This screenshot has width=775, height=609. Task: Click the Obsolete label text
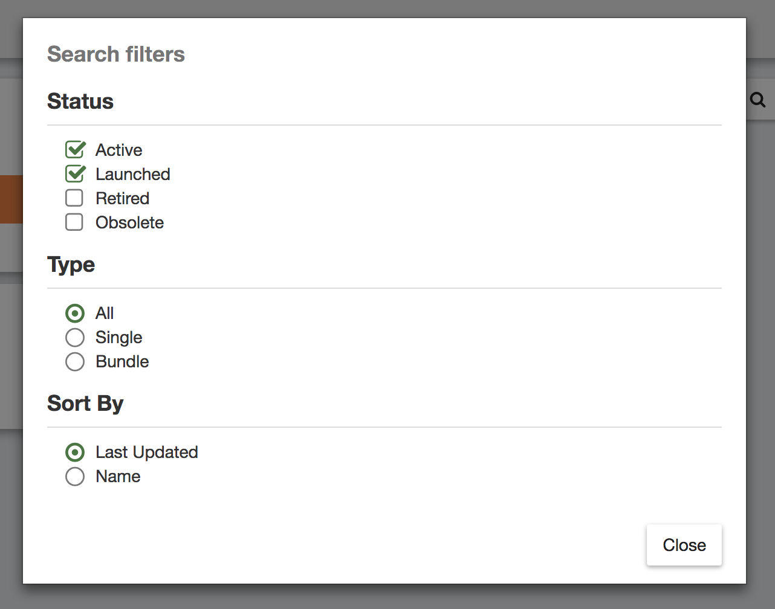click(x=130, y=222)
